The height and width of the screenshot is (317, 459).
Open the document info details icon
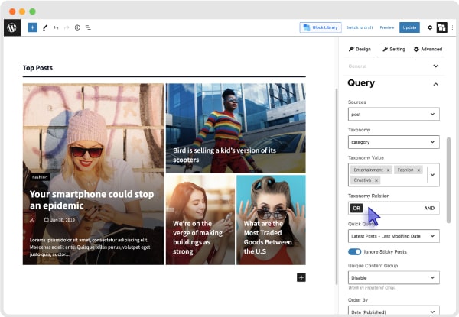[x=77, y=27]
